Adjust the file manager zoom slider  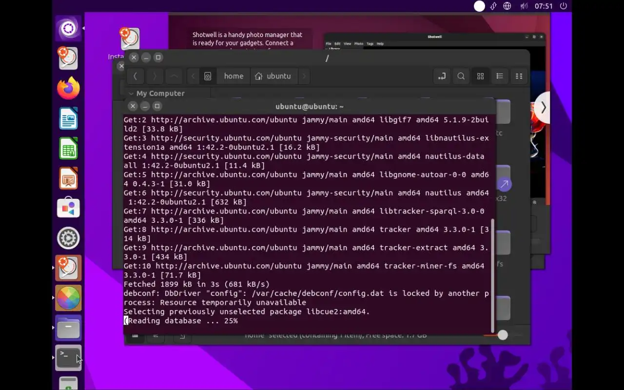pos(503,335)
